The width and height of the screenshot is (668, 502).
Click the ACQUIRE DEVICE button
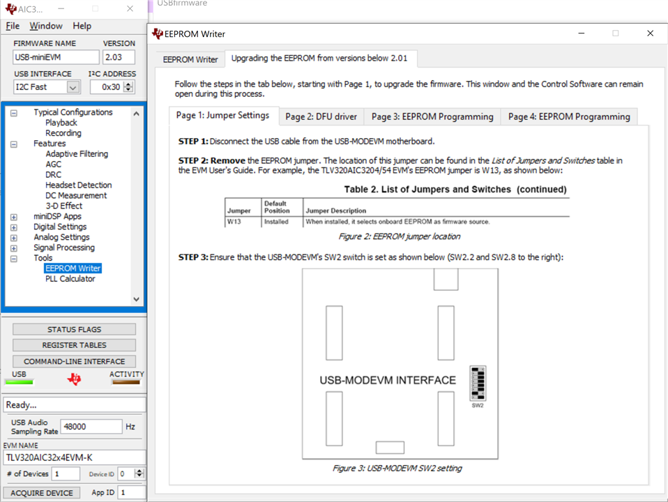pos(42,493)
